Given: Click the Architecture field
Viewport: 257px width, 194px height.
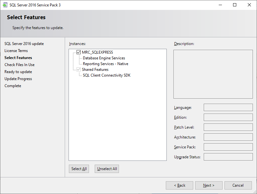Looking at the screenshot, I should pyautogui.click(x=228, y=137).
